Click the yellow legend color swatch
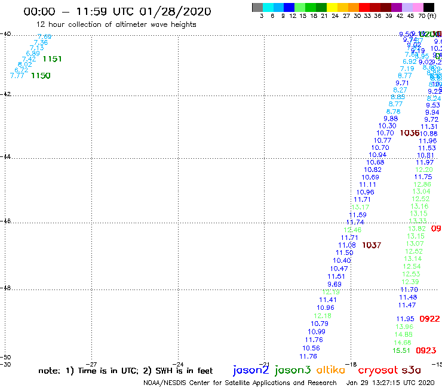Screen dimensions: 442x388 332,7
